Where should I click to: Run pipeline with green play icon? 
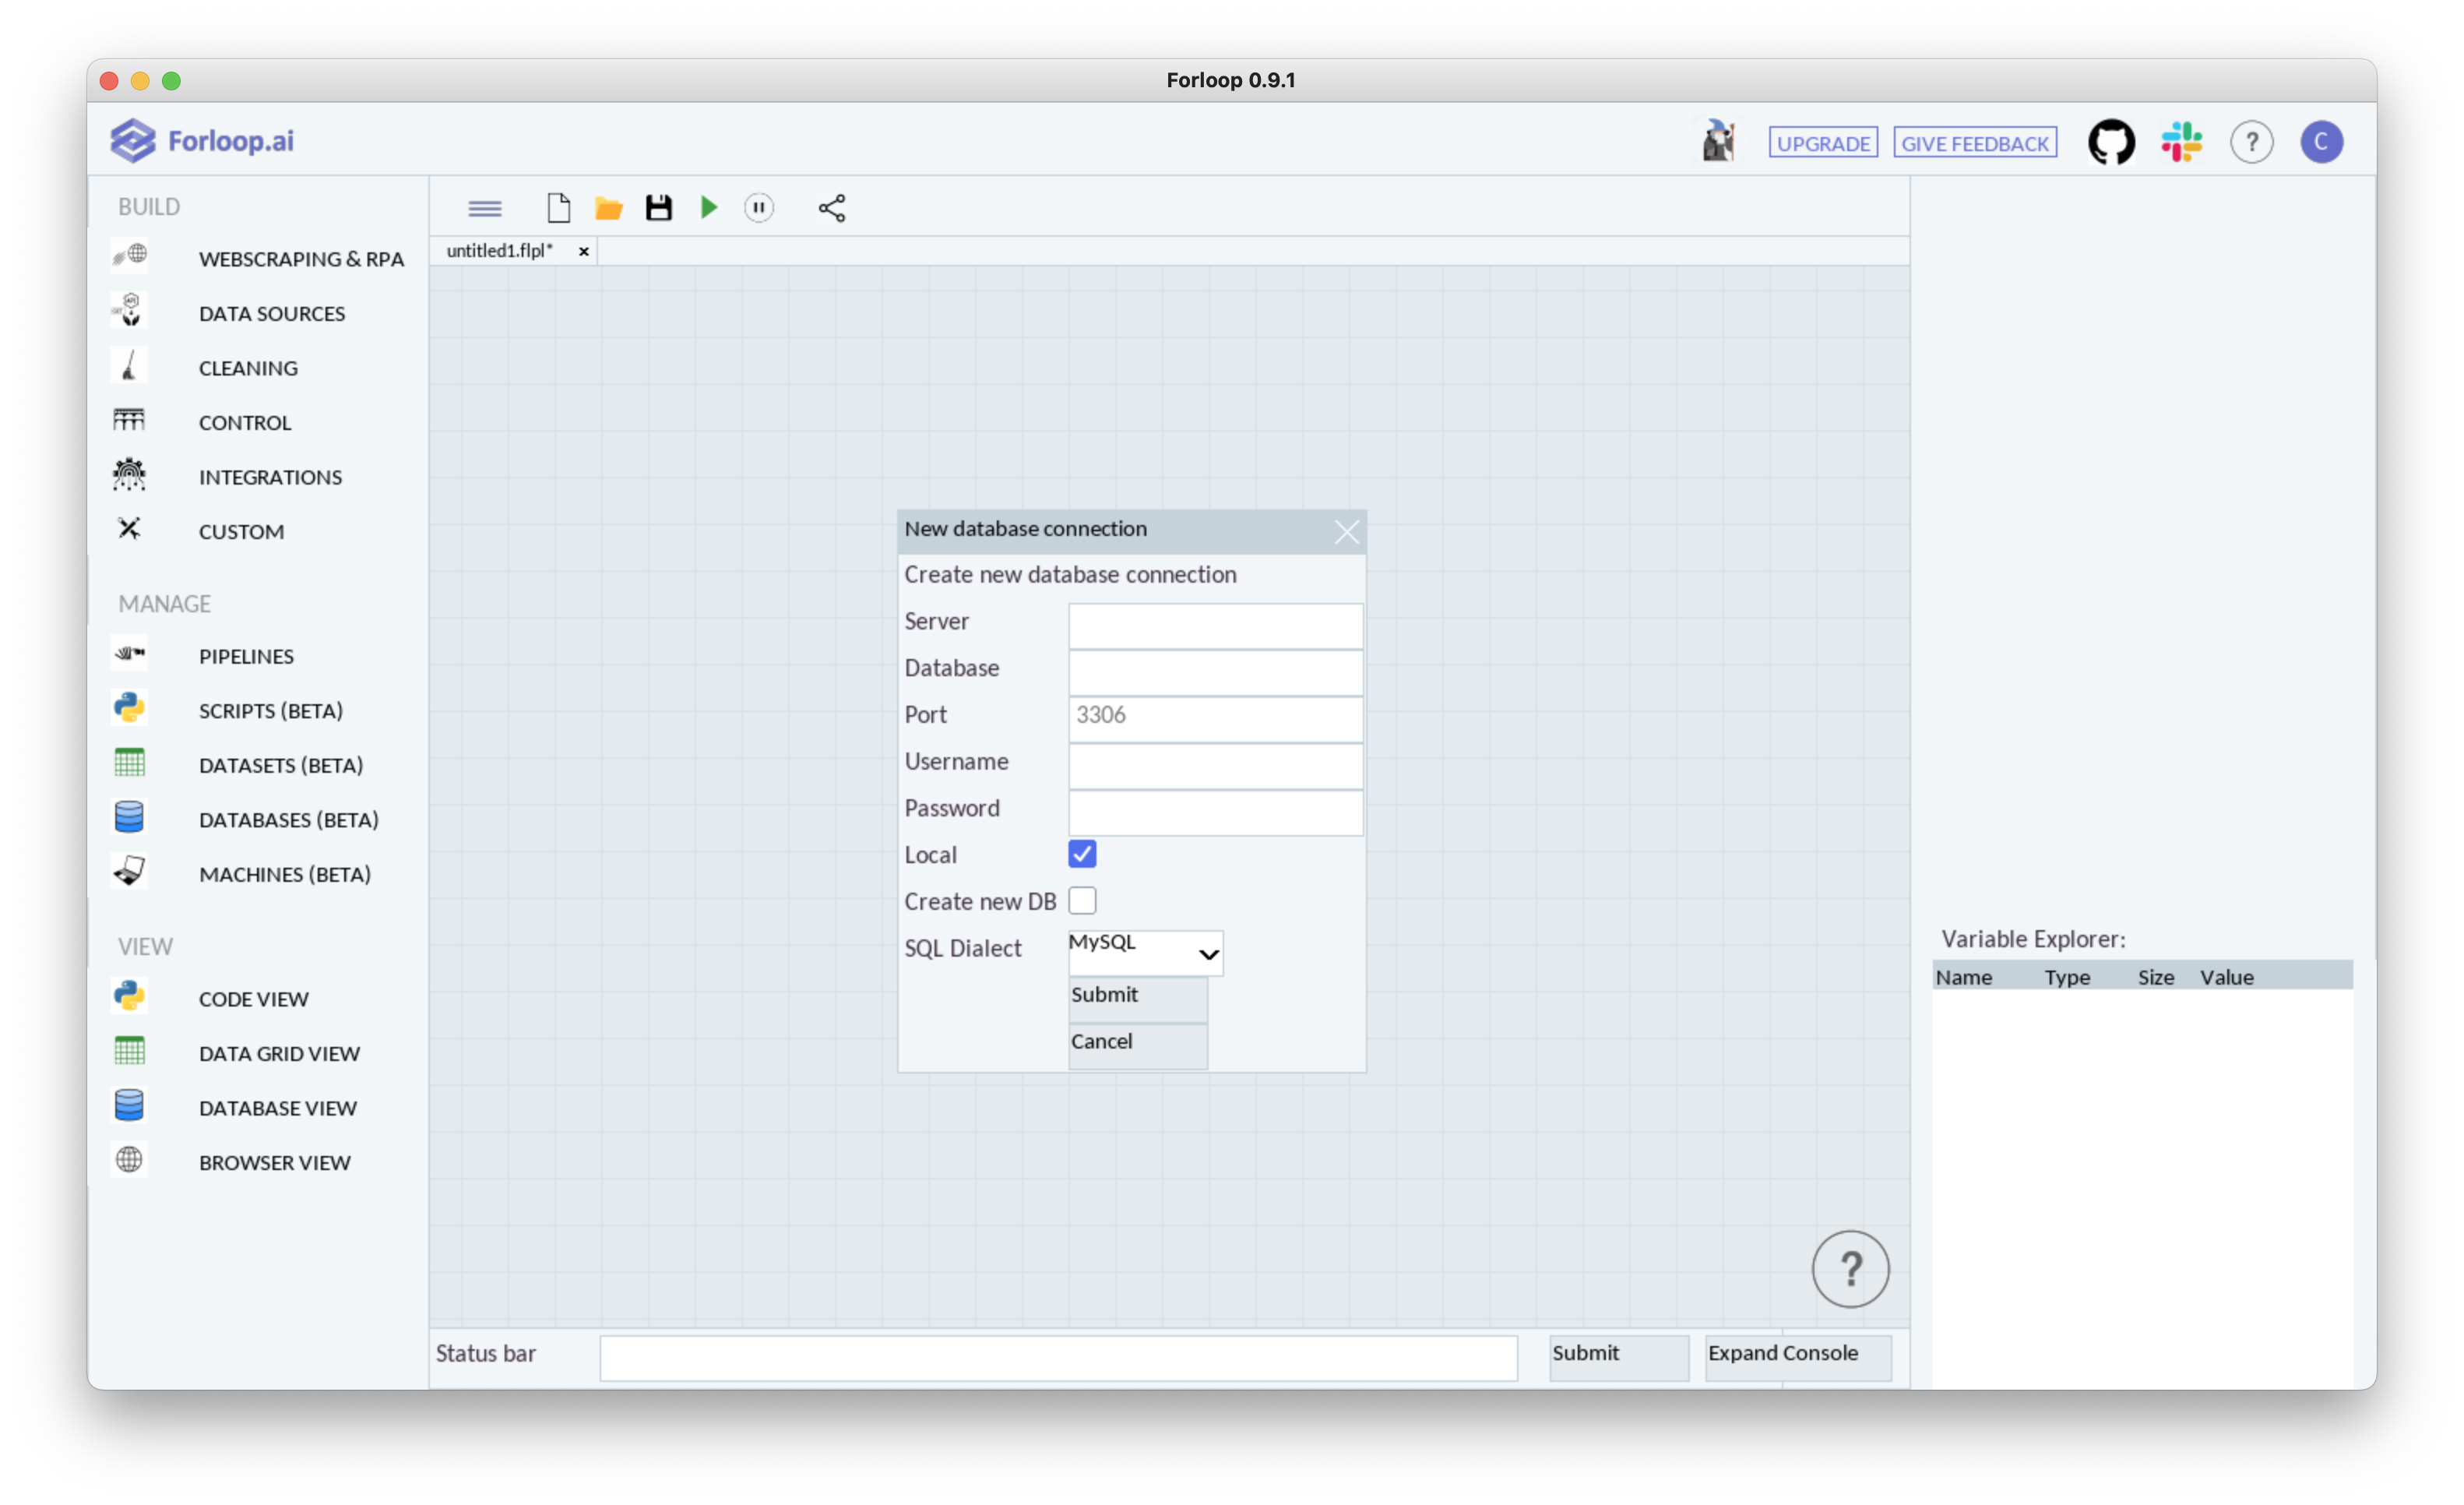pos(709,208)
